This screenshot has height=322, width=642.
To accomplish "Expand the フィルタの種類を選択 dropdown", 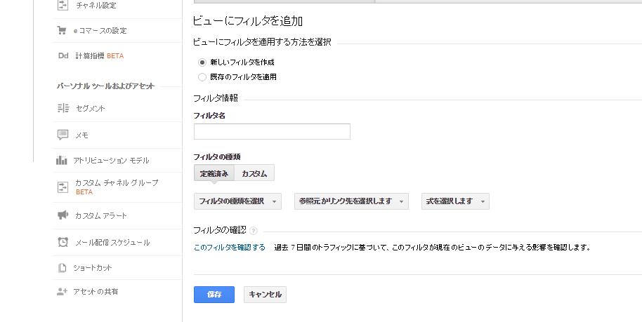I will point(237,201).
